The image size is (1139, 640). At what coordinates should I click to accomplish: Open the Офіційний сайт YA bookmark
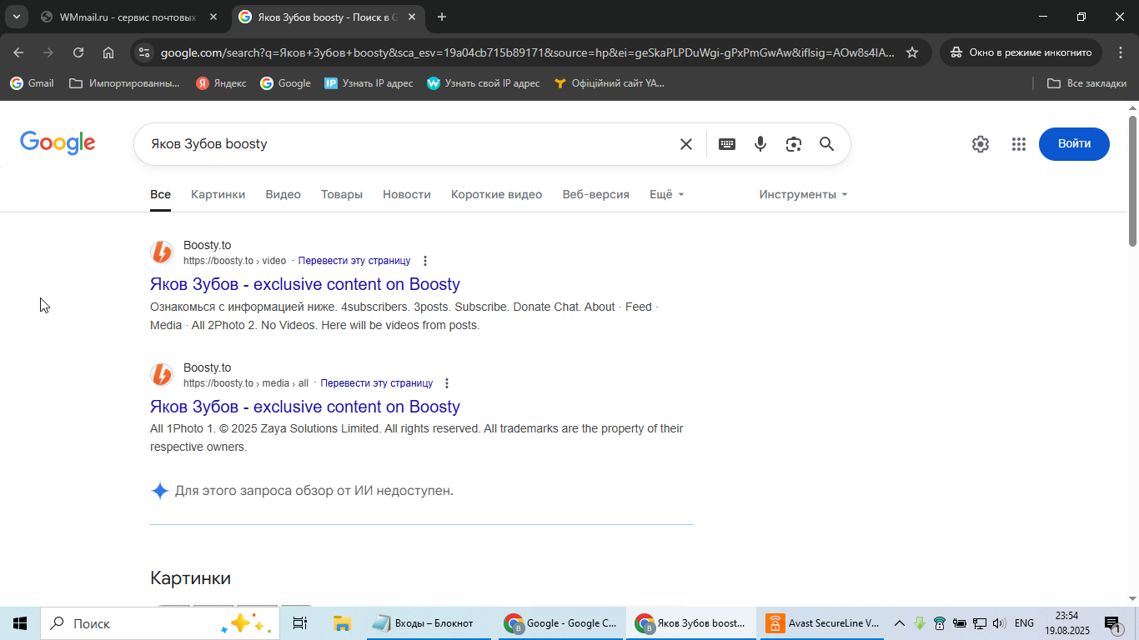pyautogui.click(x=610, y=83)
